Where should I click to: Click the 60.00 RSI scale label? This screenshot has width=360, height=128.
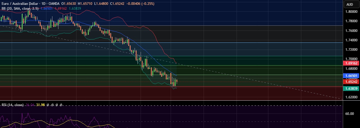tap(350, 114)
